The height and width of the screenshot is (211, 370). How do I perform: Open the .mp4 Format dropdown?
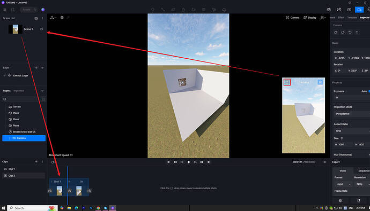tap(343, 184)
